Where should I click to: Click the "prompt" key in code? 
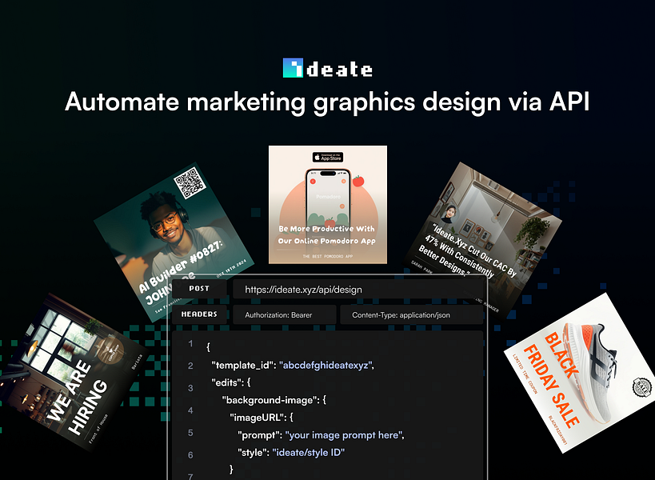(x=258, y=435)
